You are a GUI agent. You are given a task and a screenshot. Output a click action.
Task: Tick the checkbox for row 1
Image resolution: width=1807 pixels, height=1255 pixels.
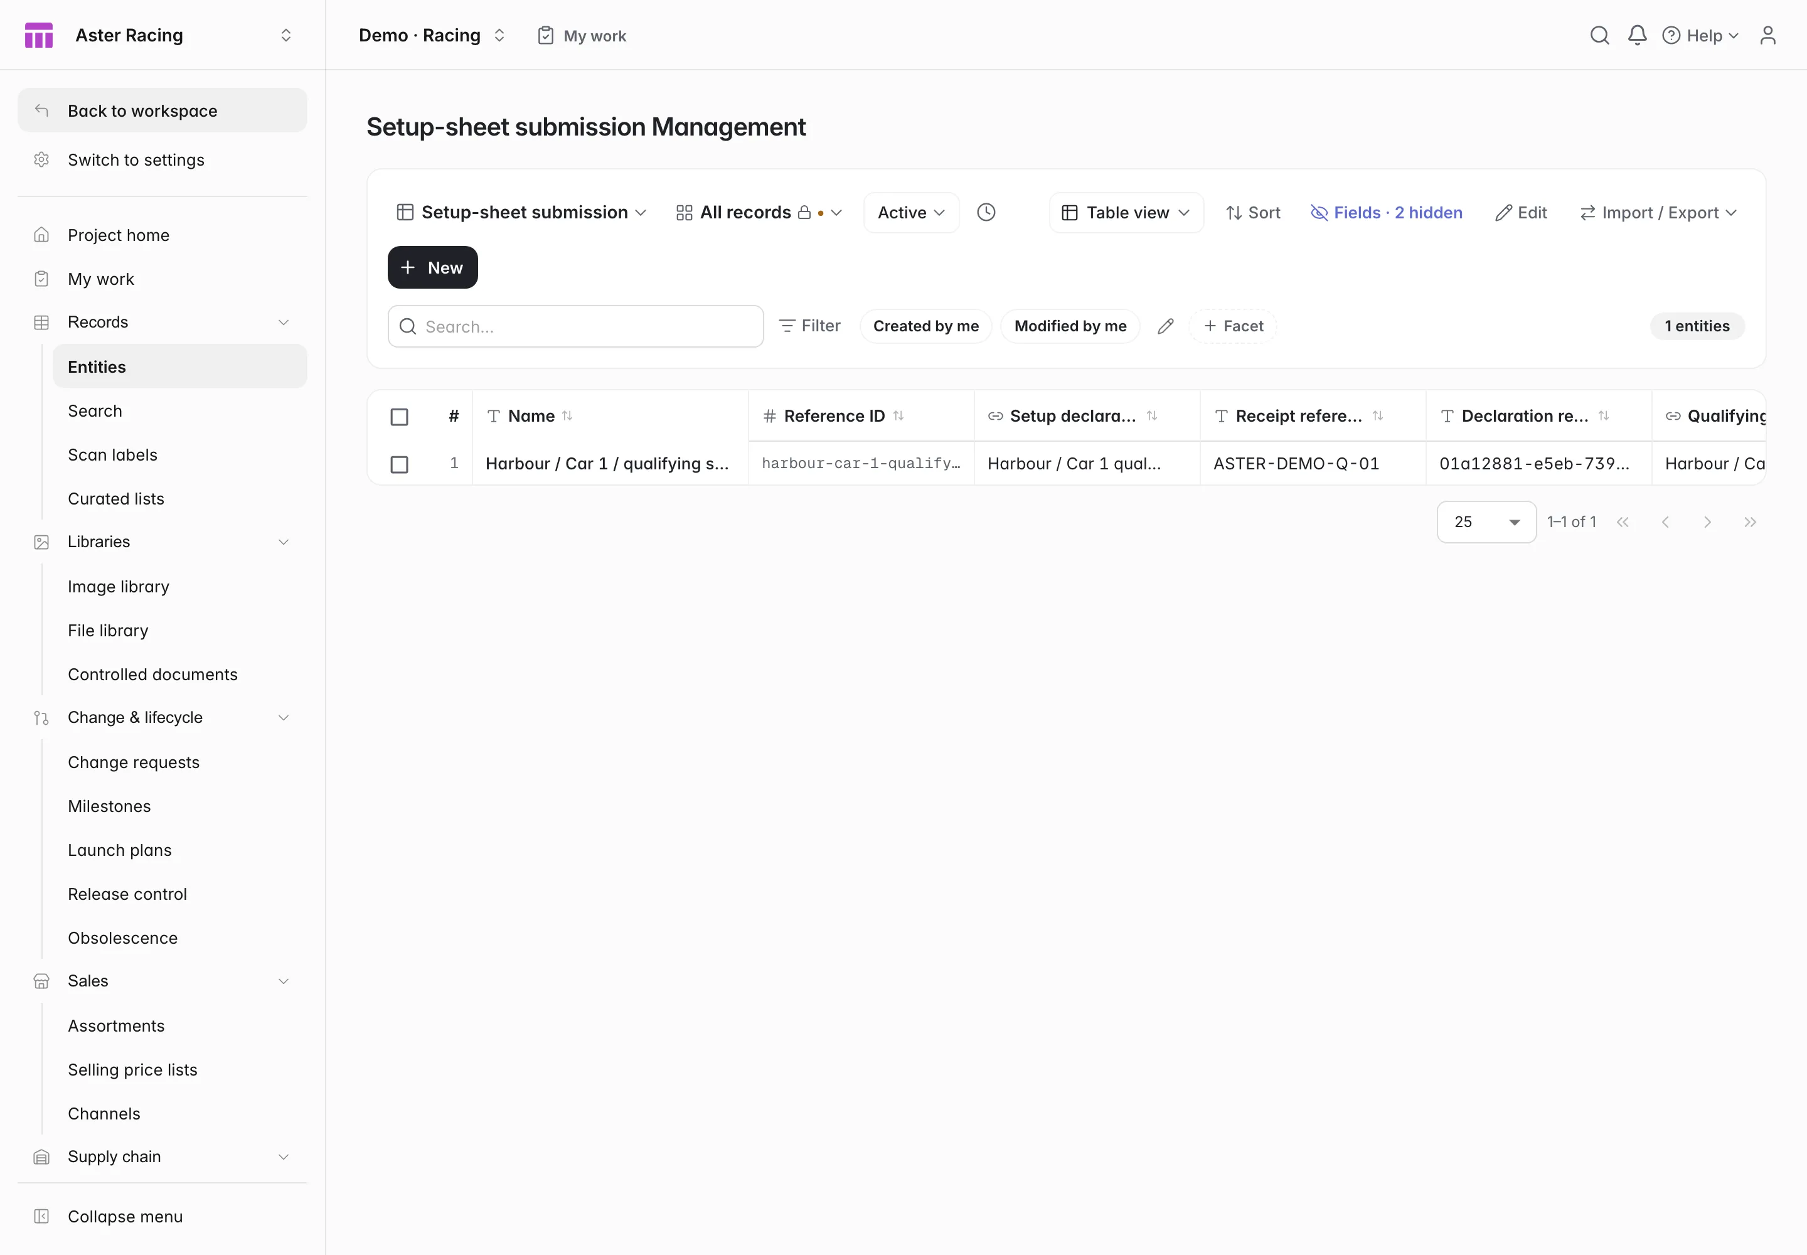pos(400,465)
